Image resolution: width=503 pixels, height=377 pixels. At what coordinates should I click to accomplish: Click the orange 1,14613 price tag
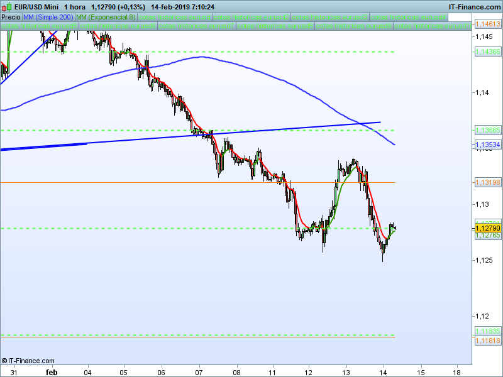[488, 24]
